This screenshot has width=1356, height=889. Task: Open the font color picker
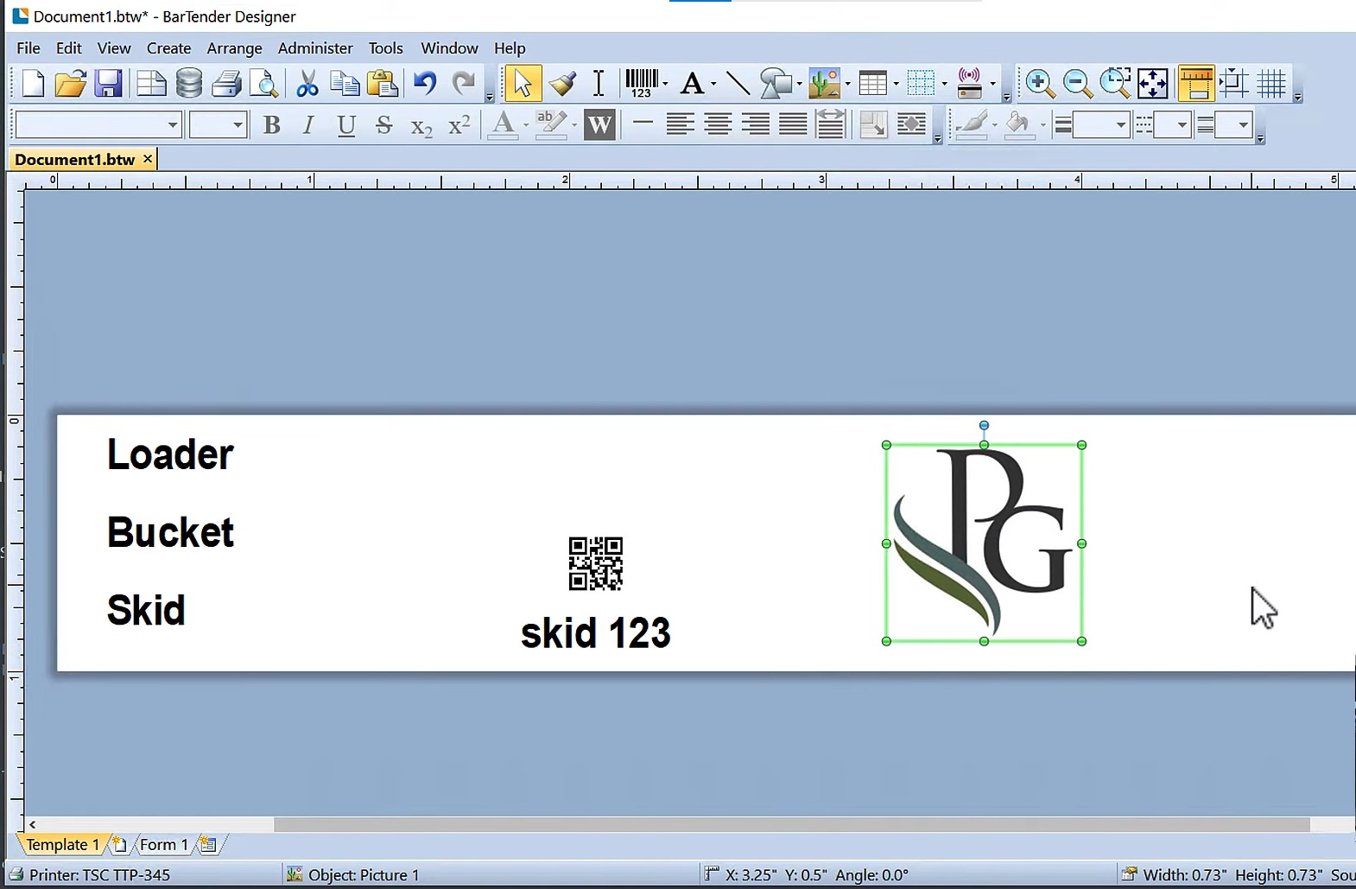[503, 125]
